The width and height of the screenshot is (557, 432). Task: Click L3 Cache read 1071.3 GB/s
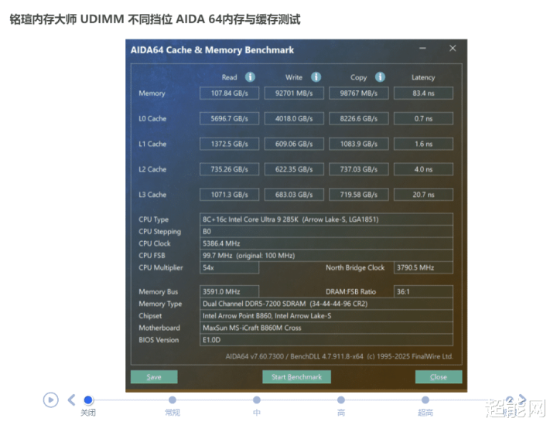coord(229,195)
